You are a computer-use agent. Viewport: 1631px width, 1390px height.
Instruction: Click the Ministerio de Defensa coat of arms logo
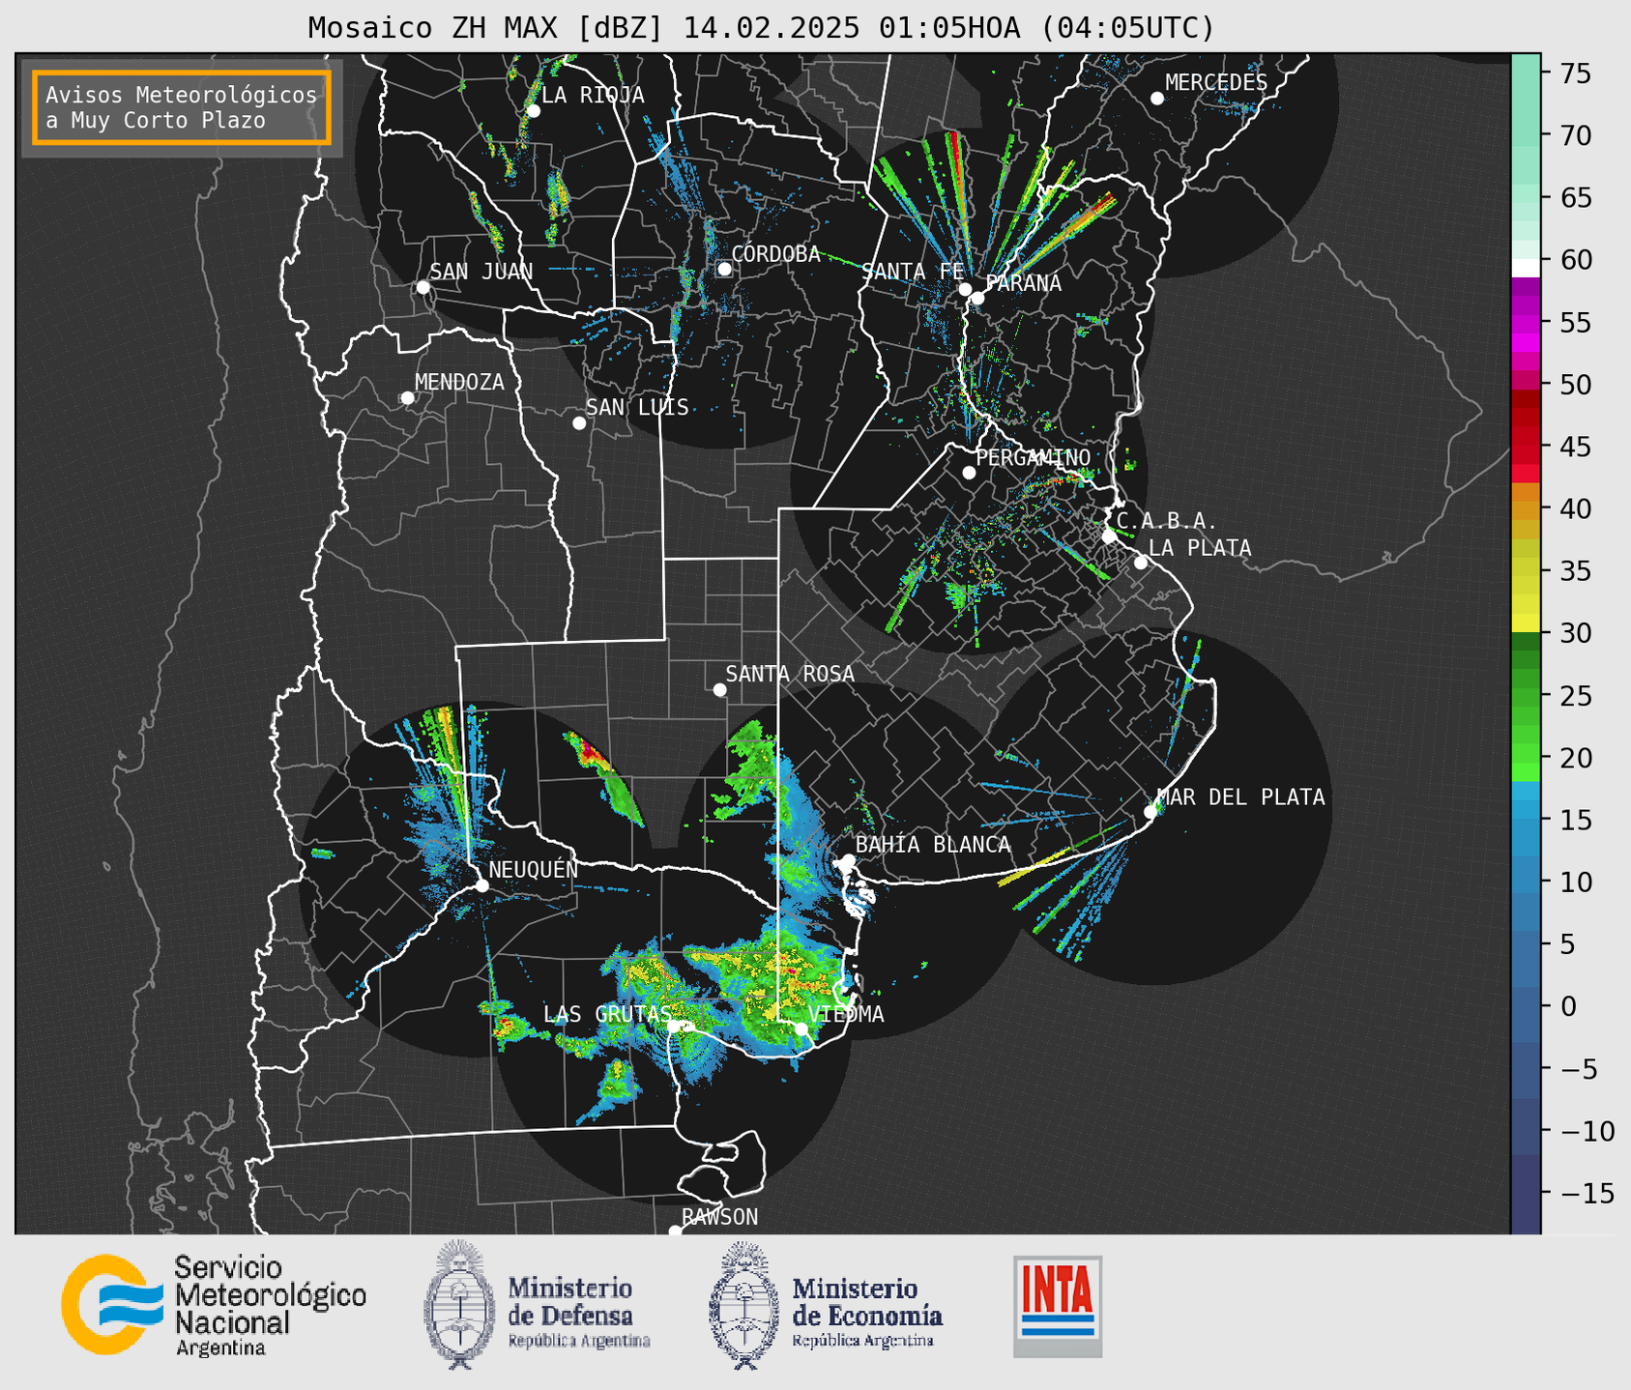pyautogui.click(x=458, y=1304)
